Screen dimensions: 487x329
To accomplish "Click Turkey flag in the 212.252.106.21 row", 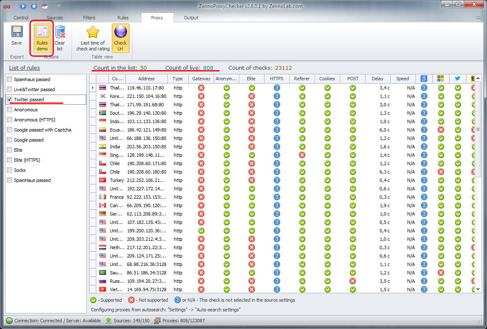I will click(x=103, y=180).
